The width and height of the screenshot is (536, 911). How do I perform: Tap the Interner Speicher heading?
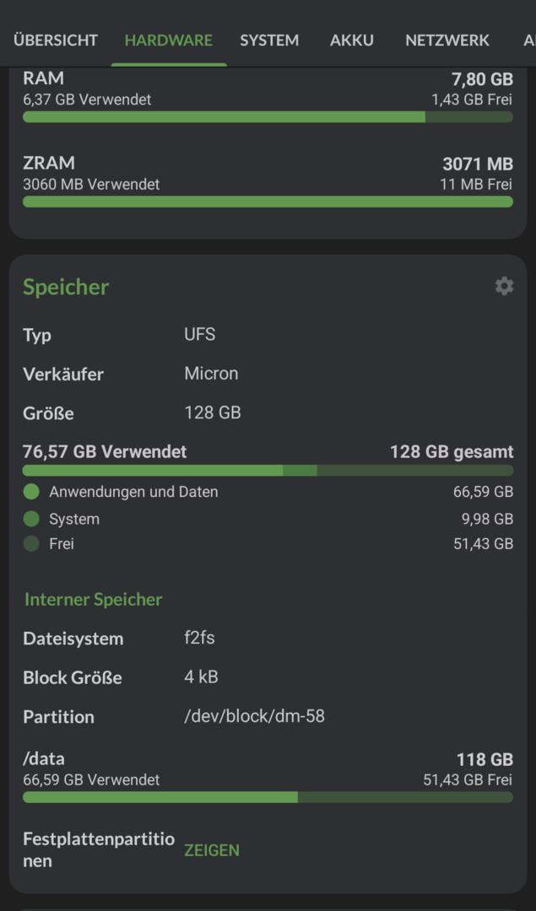(x=93, y=599)
